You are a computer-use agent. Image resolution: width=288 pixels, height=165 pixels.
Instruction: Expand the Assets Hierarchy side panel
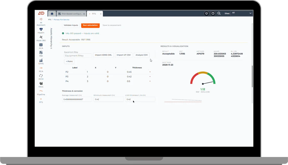click(51, 39)
